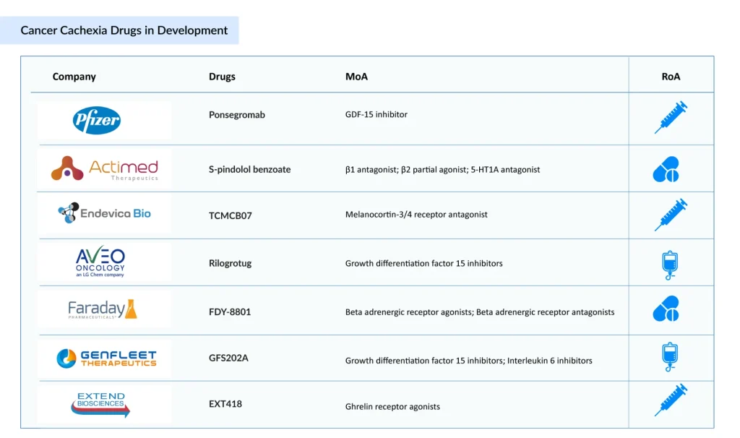Screen dimensions: 740x438
Task: Click the AVEO Oncology logo
Action: pyautogui.click(x=103, y=262)
